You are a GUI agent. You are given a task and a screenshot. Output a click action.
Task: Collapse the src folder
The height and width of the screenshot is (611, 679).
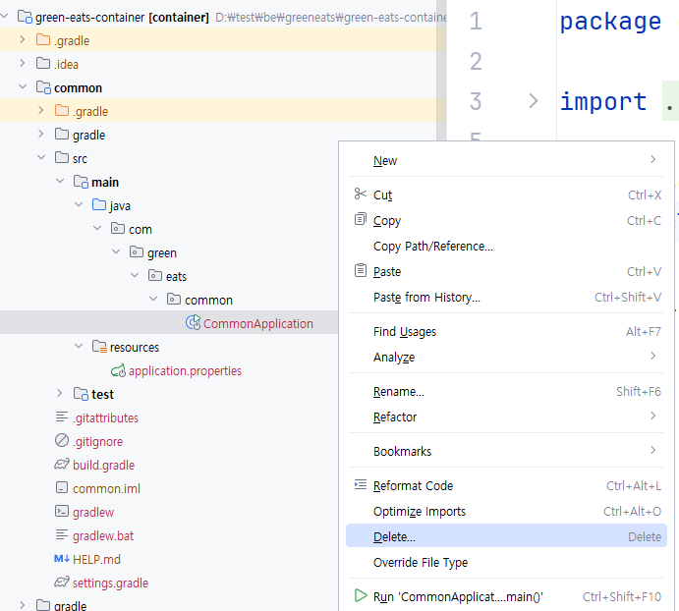pos(41,157)
